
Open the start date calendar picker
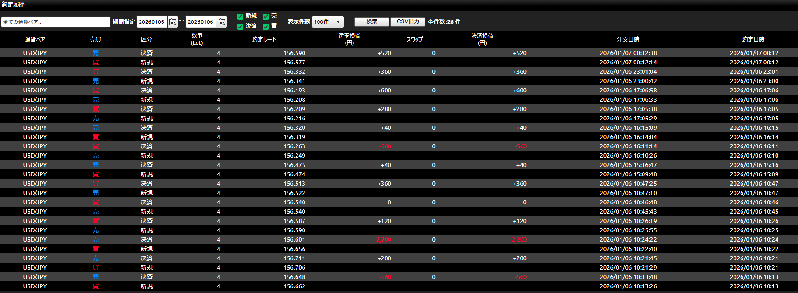pos(173,22)
